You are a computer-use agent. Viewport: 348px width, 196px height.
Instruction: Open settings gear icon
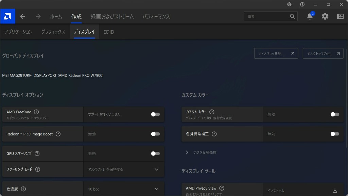click(325, 16)
